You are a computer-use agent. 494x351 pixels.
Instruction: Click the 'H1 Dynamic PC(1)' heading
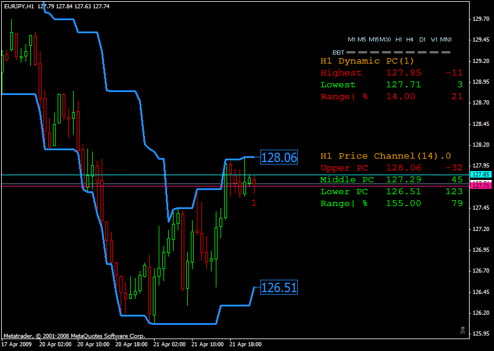[367, 61]
